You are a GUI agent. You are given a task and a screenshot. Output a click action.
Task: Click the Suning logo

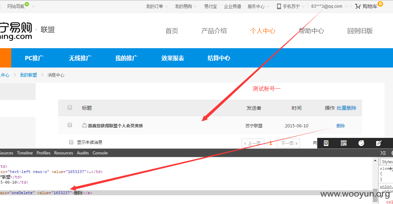coord(16,31)
